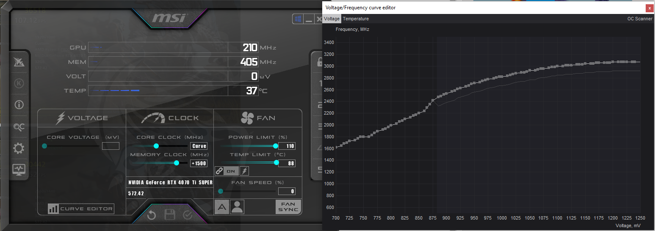The image size is (655, 231).
Task: Click the Power Limit '110' field
Action: 287,146
